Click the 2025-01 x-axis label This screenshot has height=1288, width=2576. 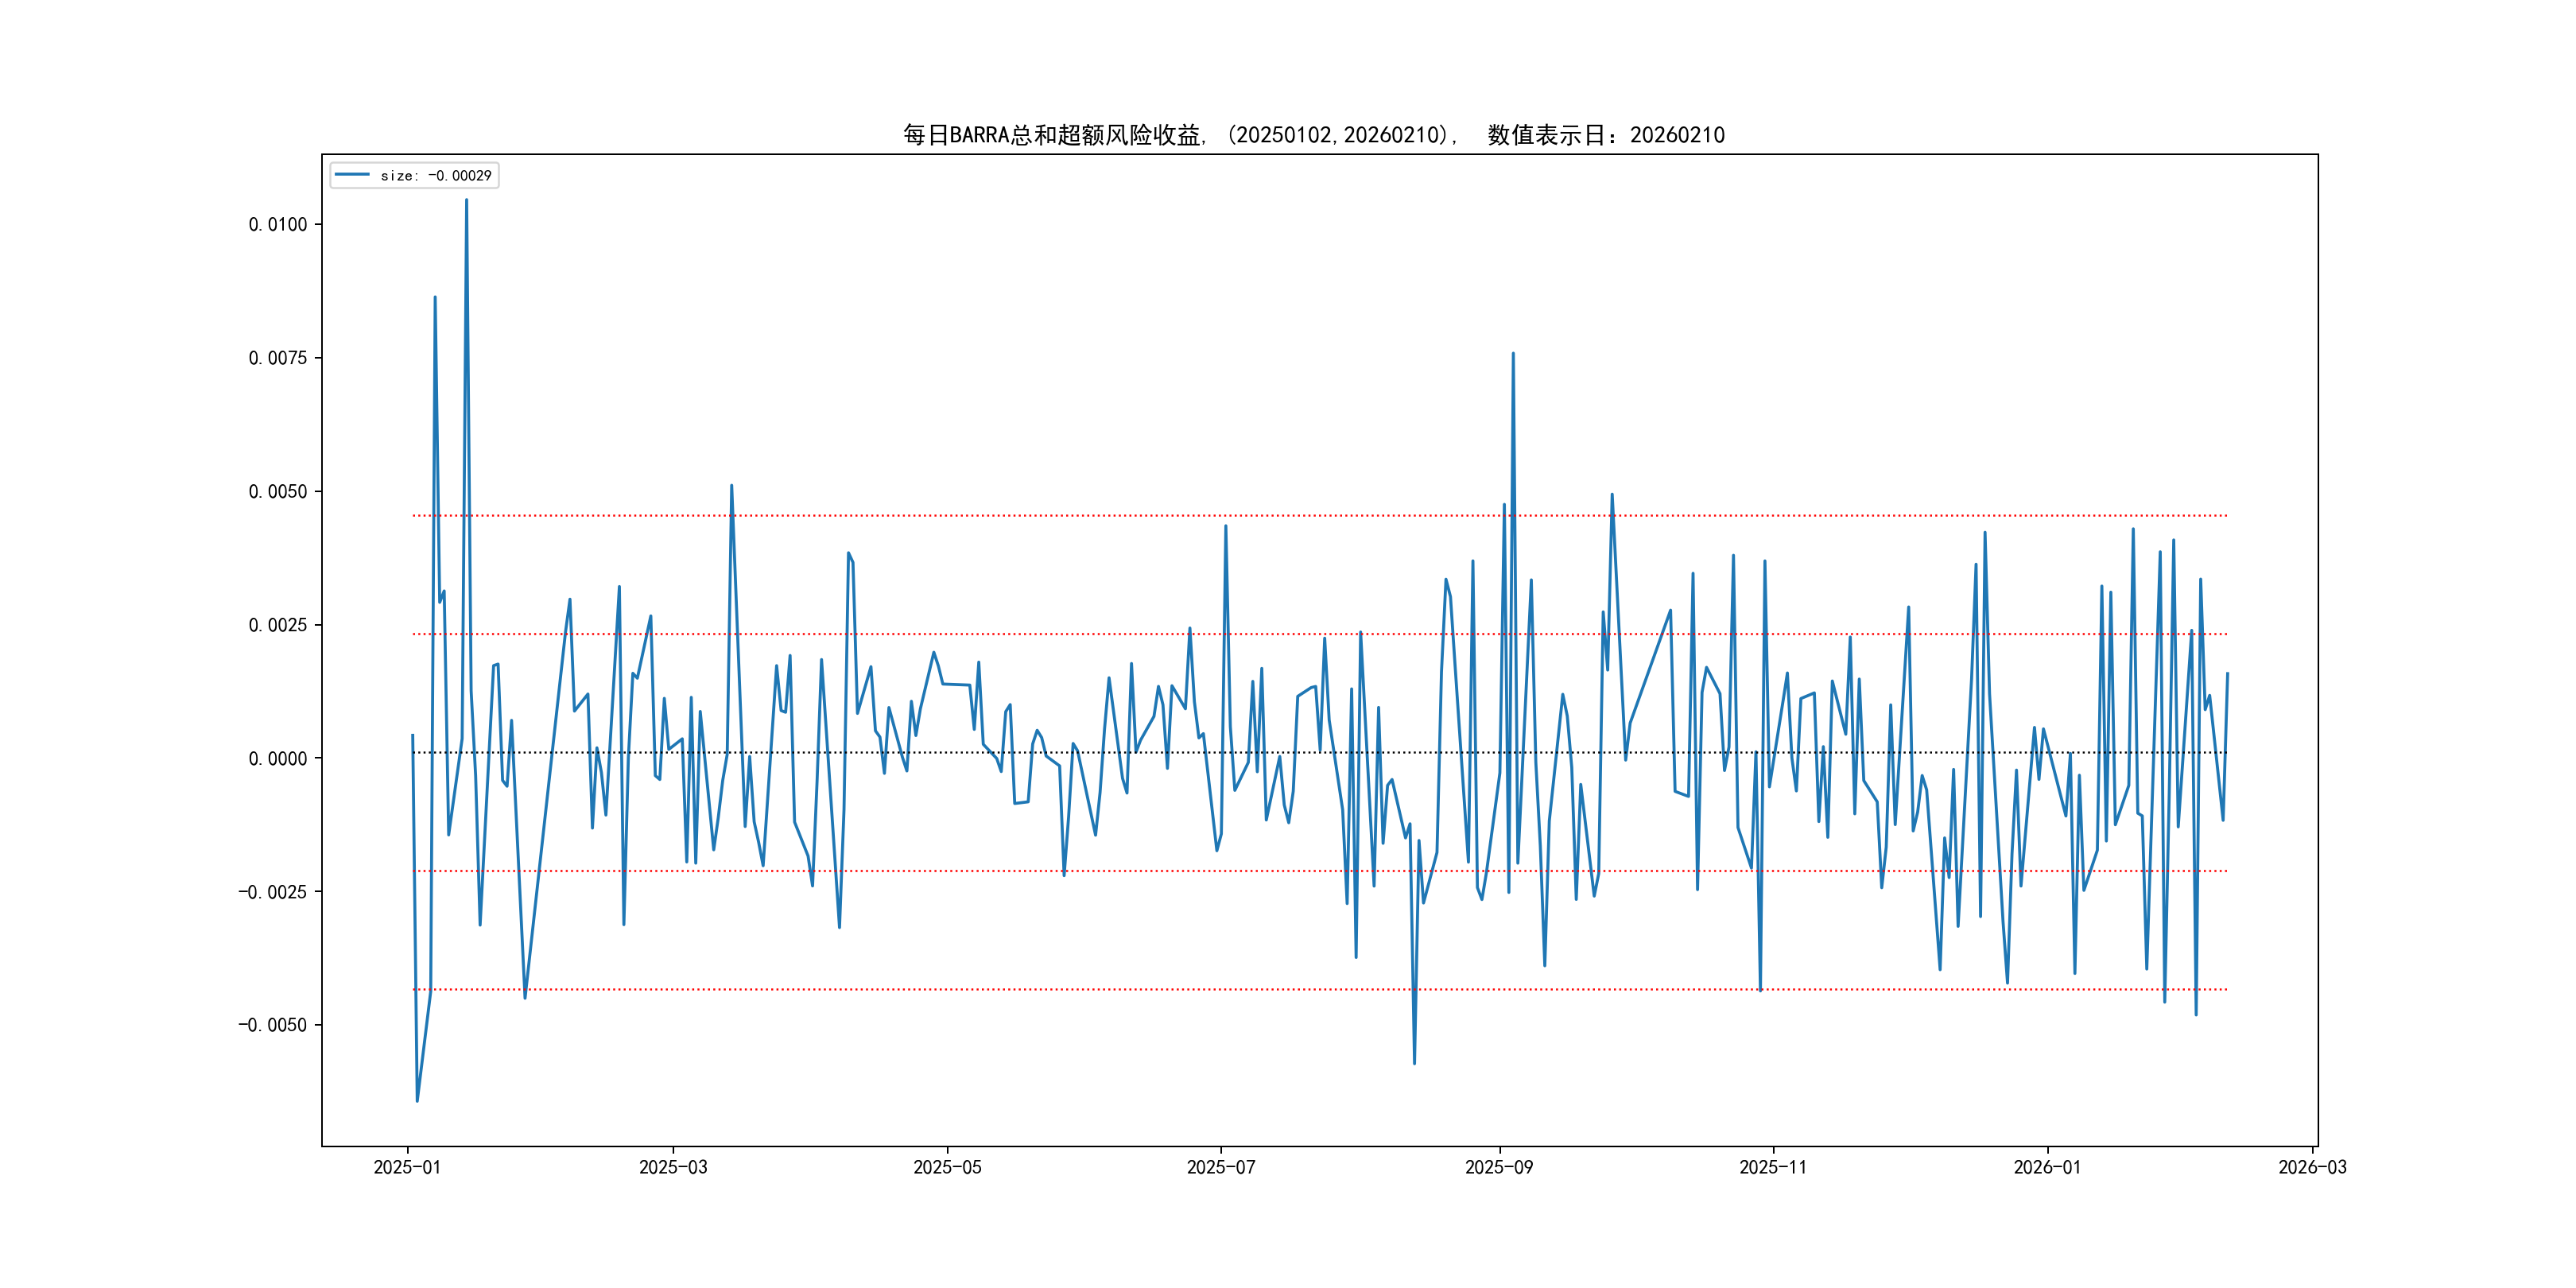click(407, 1167)
